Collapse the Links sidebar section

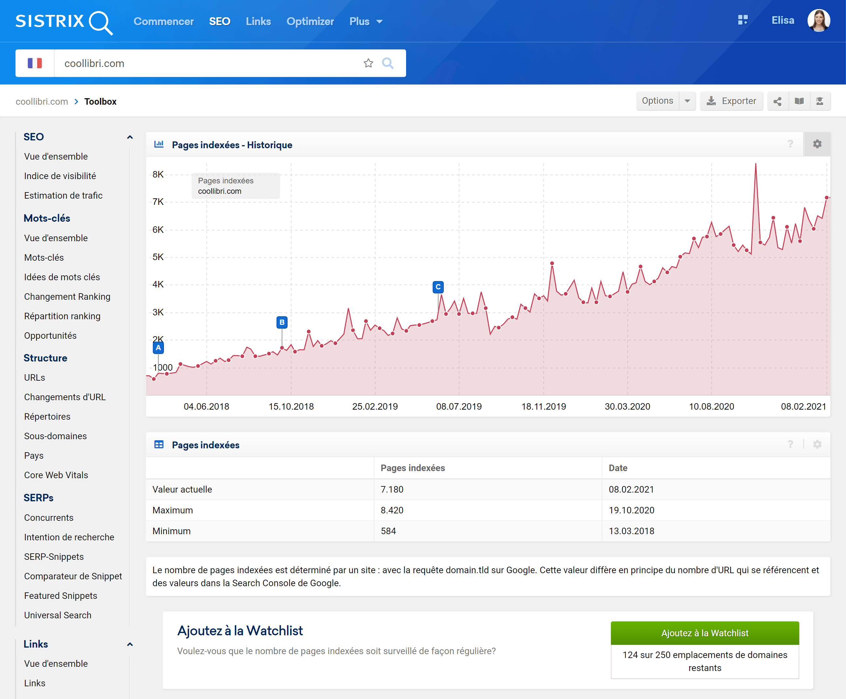click(x=130, y=644)
